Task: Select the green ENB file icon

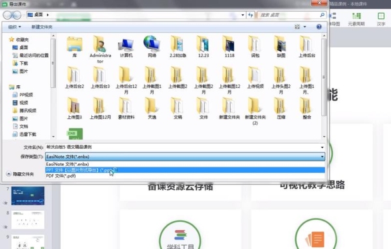Action: pos(75,133)
